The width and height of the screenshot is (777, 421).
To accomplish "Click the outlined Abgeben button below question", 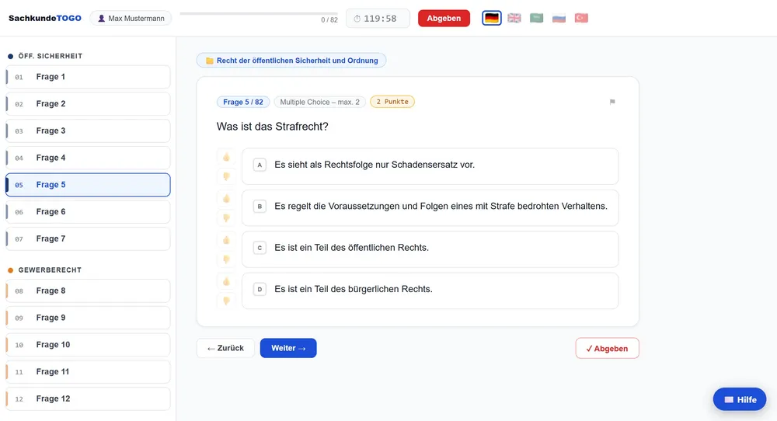I will pos(607,348).
